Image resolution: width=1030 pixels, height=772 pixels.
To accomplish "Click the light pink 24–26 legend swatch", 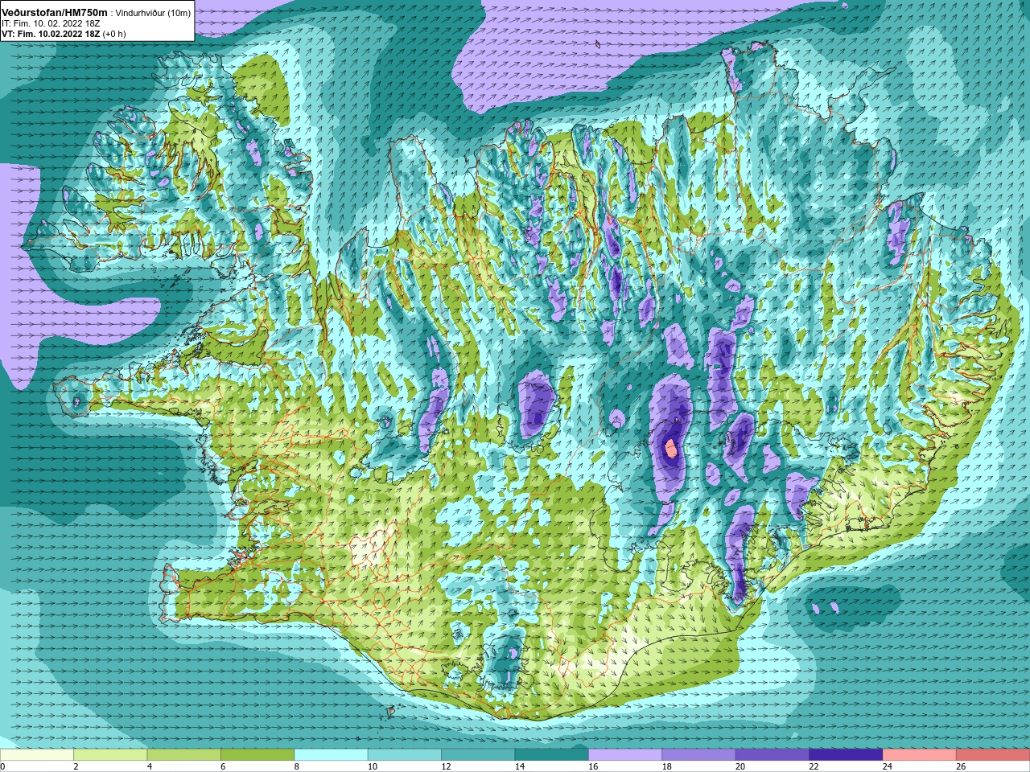I will coord(919,755).
